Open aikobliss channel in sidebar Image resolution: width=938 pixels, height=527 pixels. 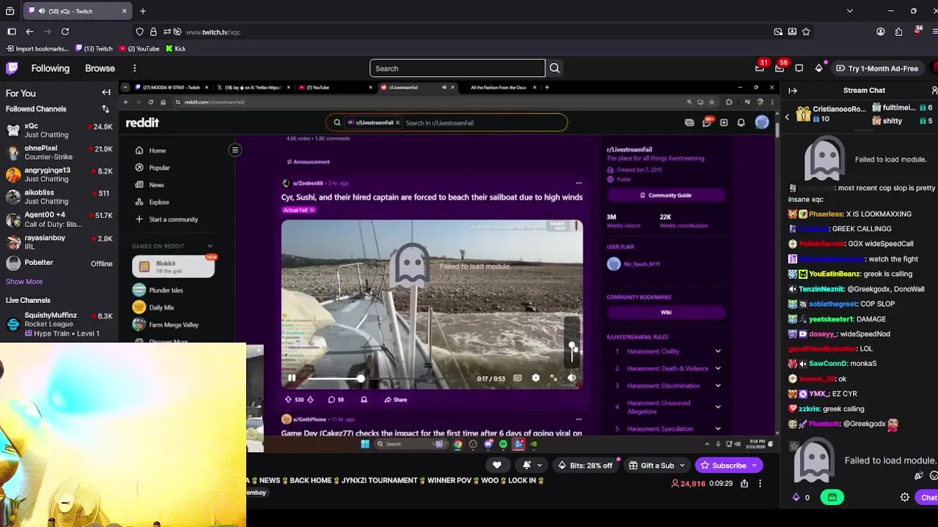point(59,197)
